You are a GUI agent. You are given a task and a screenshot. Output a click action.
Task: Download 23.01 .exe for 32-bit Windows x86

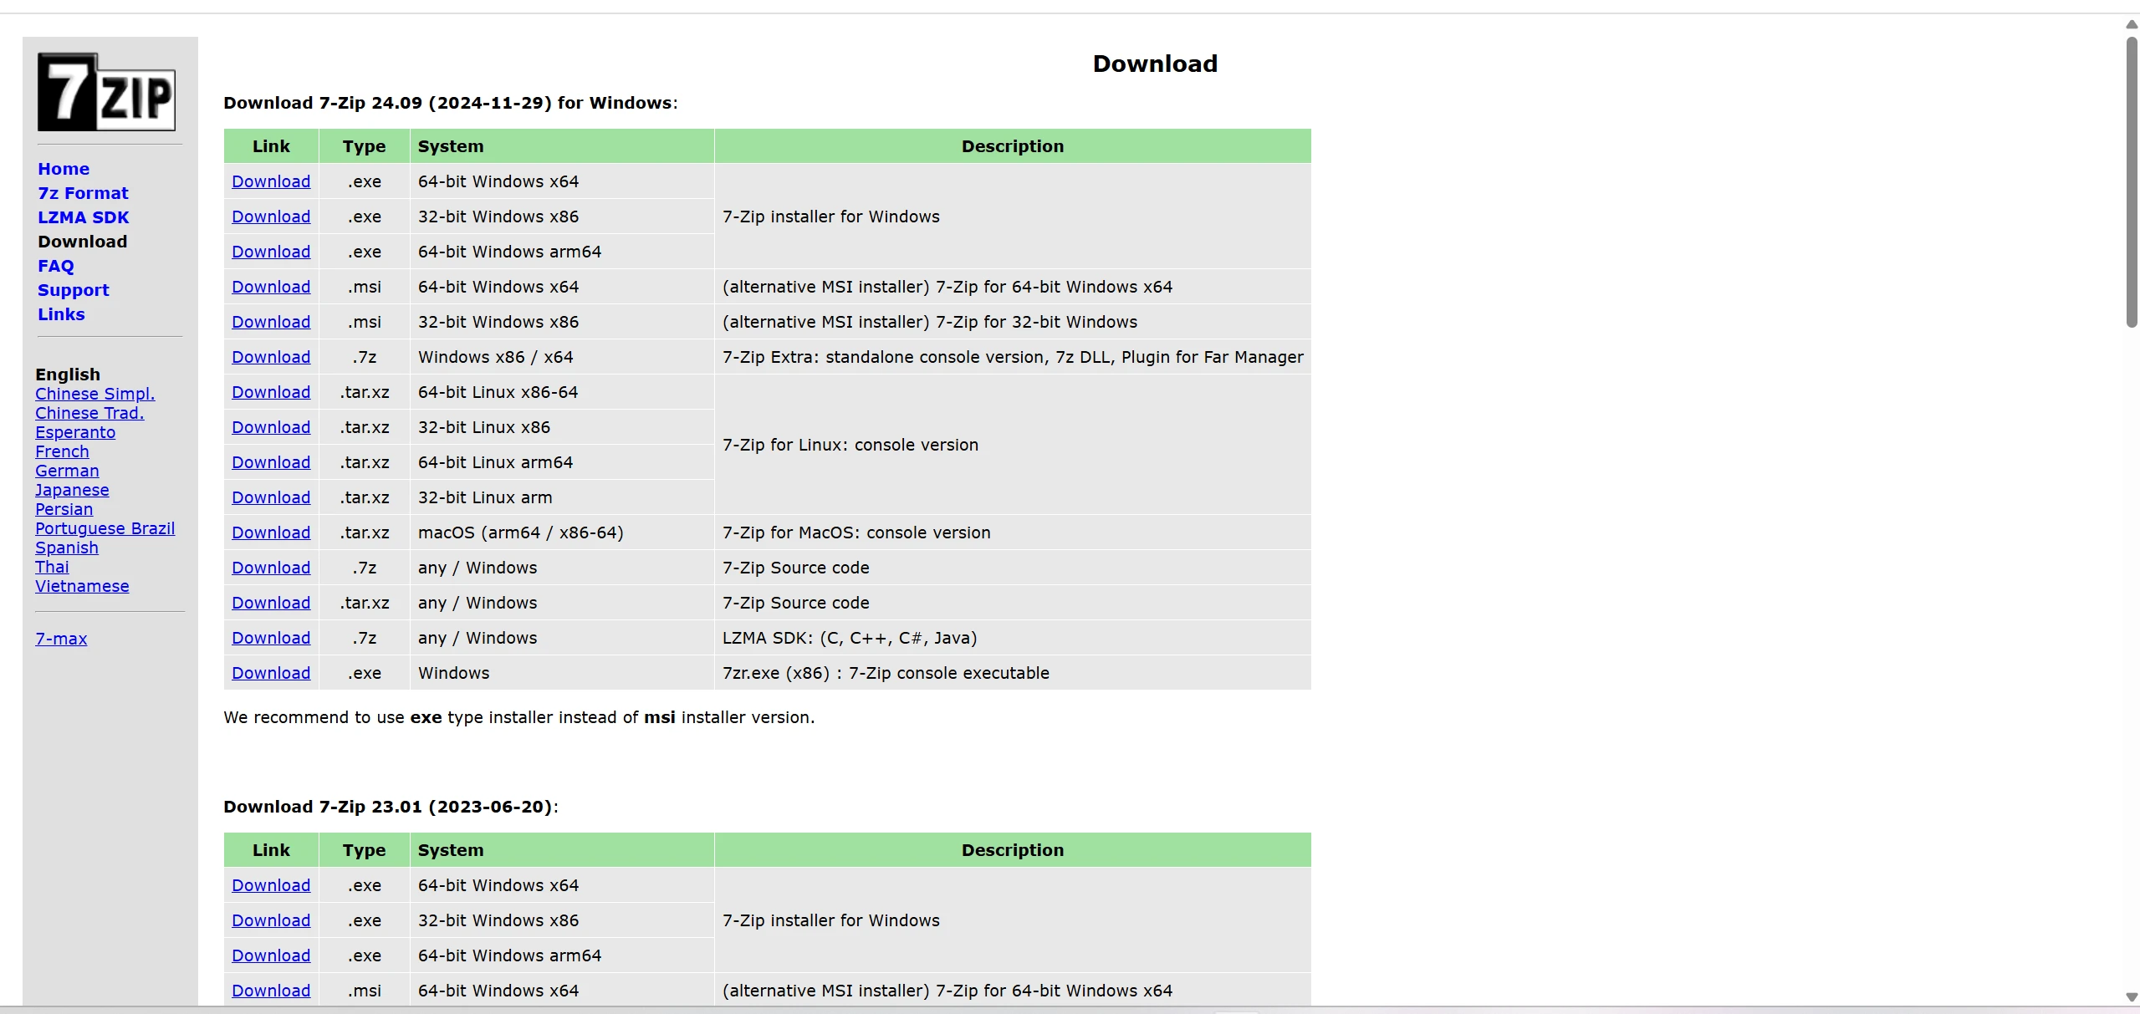click(x=271, y=920)
